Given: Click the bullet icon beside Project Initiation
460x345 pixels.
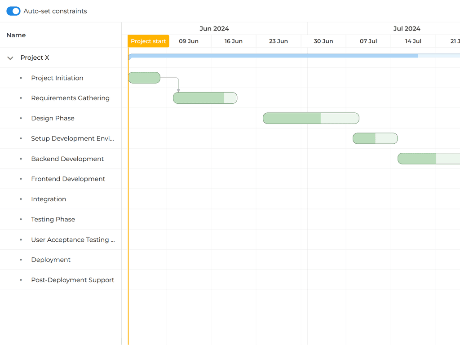Looking at the screenshot, I should [20, 78].
